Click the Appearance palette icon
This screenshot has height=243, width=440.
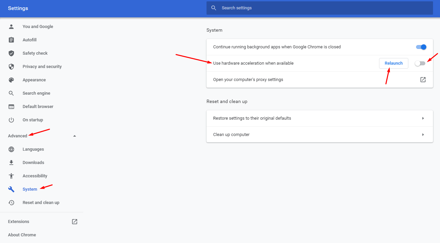point(11,80)
